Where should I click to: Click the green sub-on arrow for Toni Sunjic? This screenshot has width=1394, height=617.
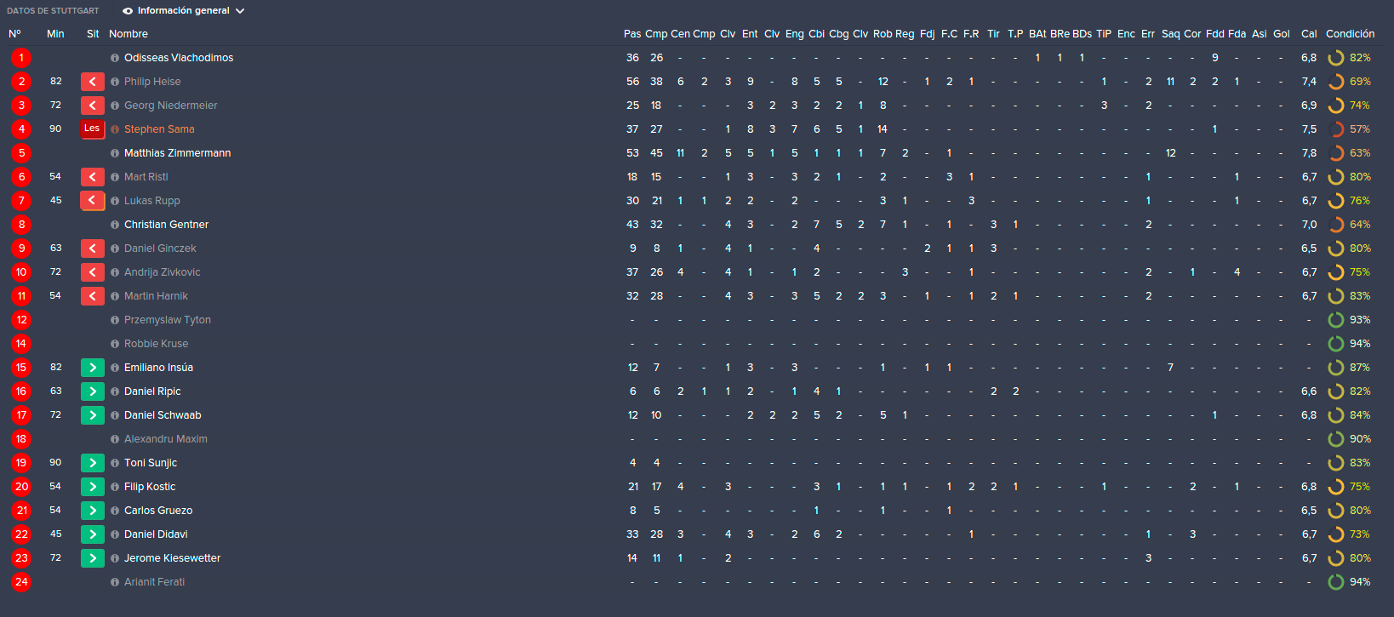(x=93, y=463)
